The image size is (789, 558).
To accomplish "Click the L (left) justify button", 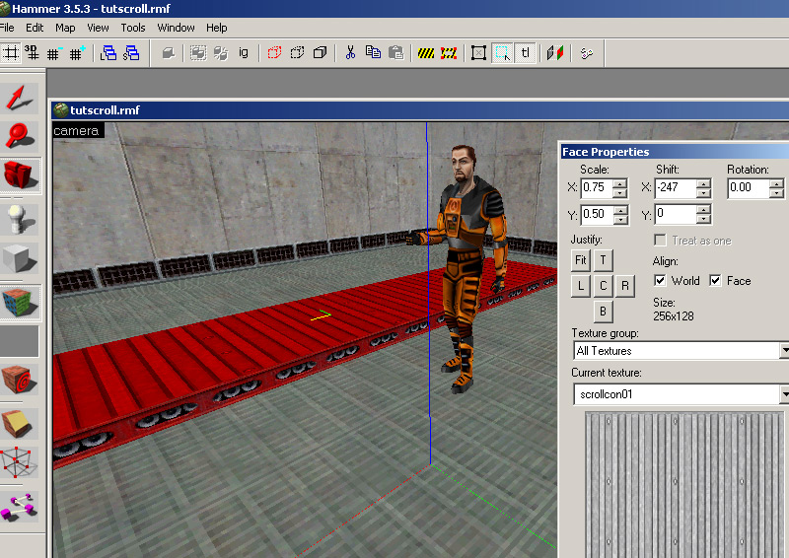I will coord(581,286).
